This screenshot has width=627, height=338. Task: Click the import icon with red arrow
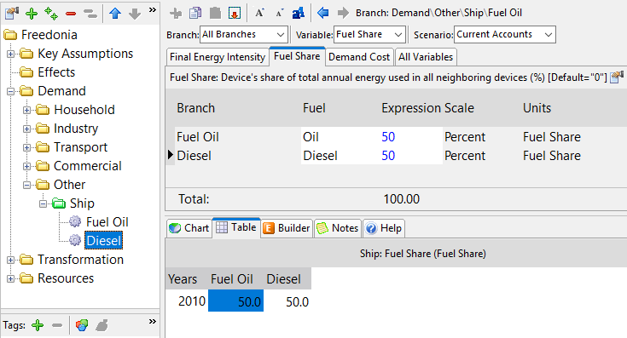235,13
